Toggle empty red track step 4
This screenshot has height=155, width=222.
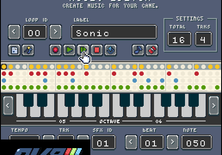pyautogui.click(x=25, y=74)
